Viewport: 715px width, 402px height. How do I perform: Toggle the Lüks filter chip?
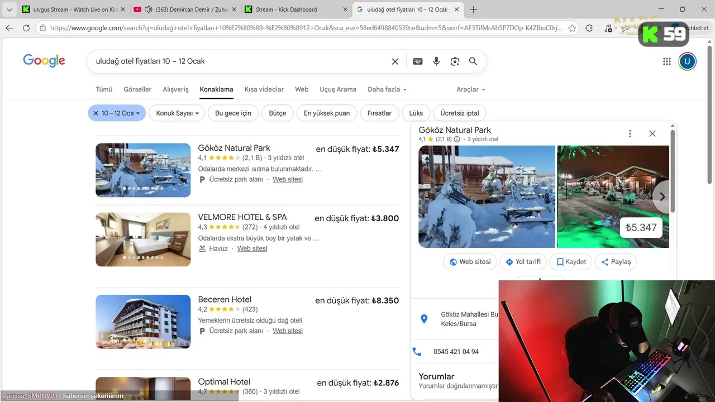[x=416, y=113]
